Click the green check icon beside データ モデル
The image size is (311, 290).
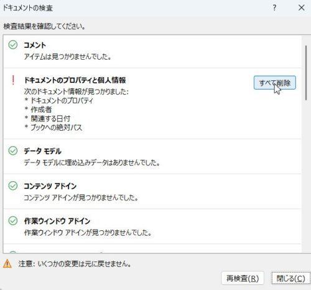click(x=13, y=151)
